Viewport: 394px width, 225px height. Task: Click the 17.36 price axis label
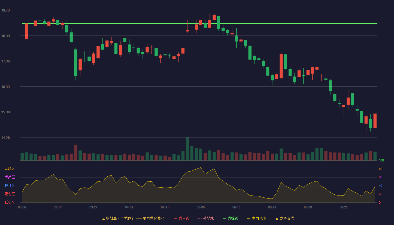(5, 61)
